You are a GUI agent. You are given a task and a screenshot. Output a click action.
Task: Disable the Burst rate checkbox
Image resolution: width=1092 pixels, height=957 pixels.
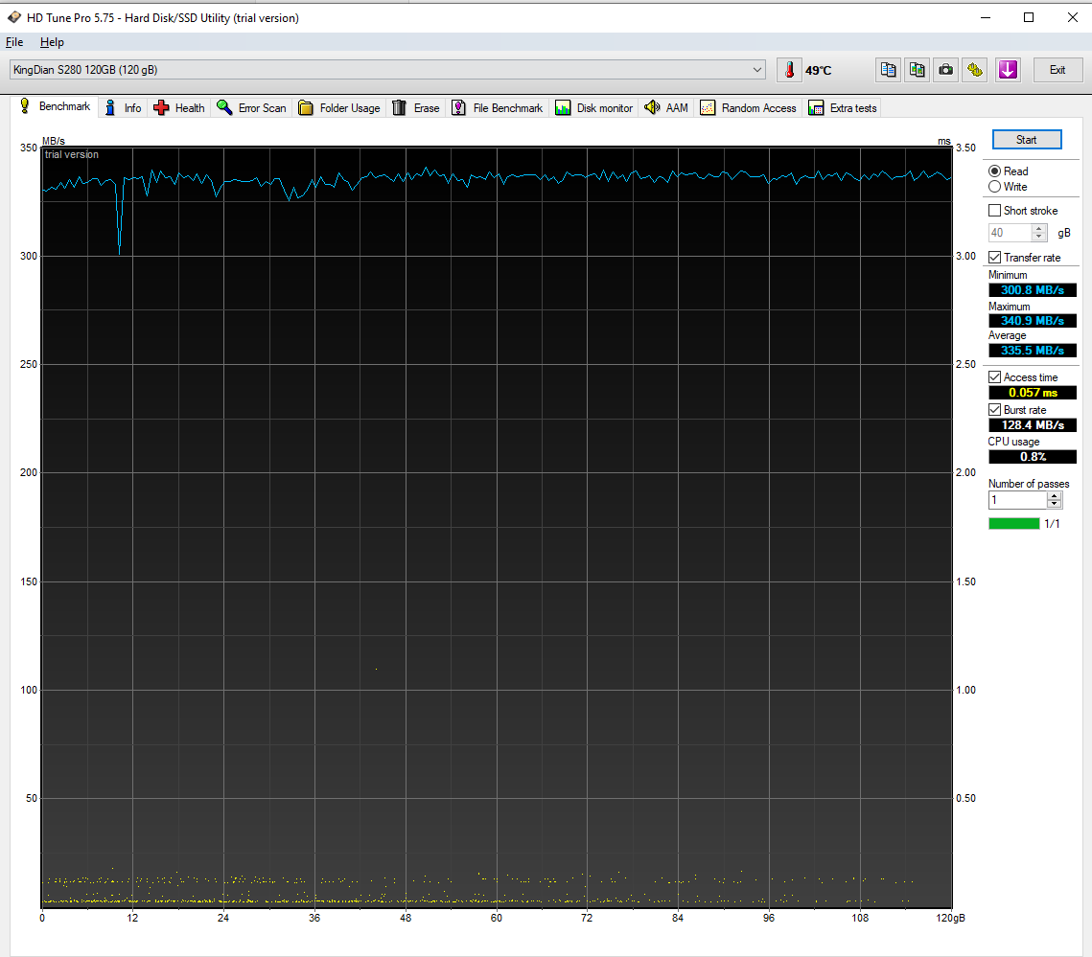pos(994,410)
